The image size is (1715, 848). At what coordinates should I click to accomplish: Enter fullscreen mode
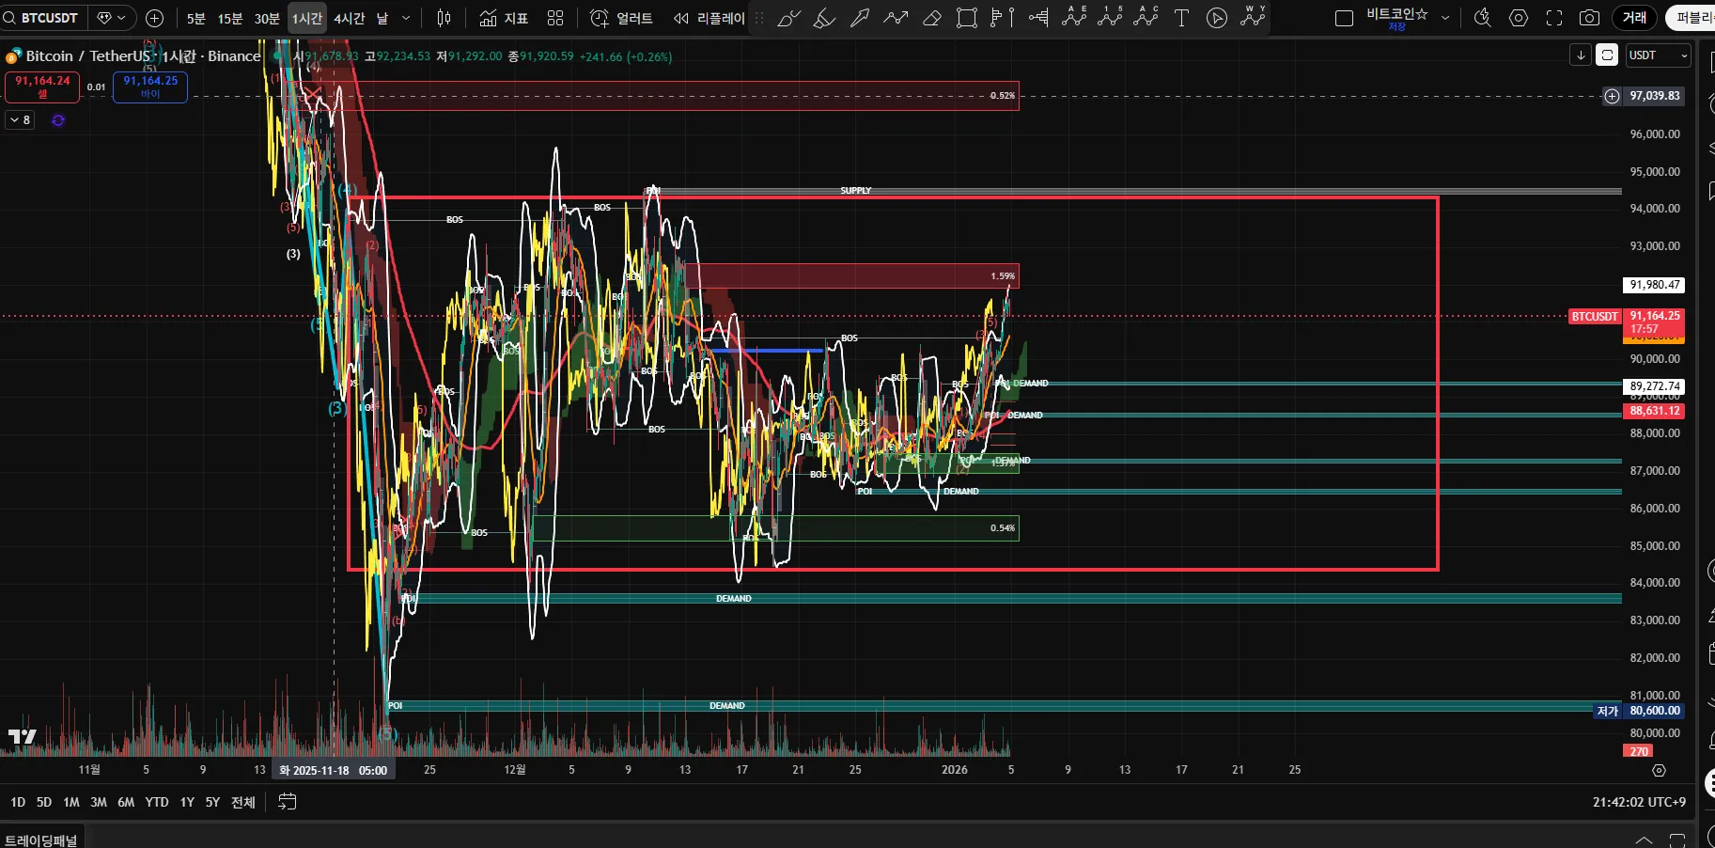coord(1554,18)
